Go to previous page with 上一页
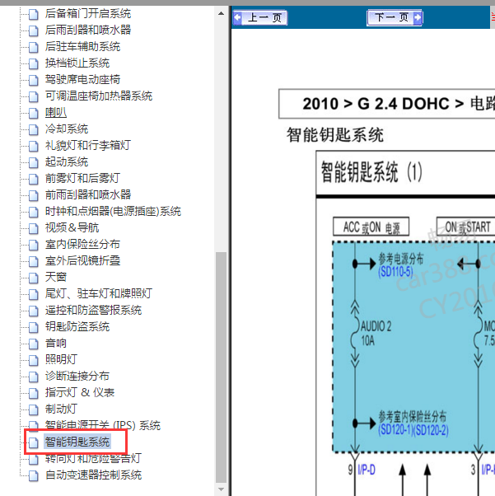Image resolution: width=495 pixels, height=496 pixels. pyautogui.click(x=260, y=17)
